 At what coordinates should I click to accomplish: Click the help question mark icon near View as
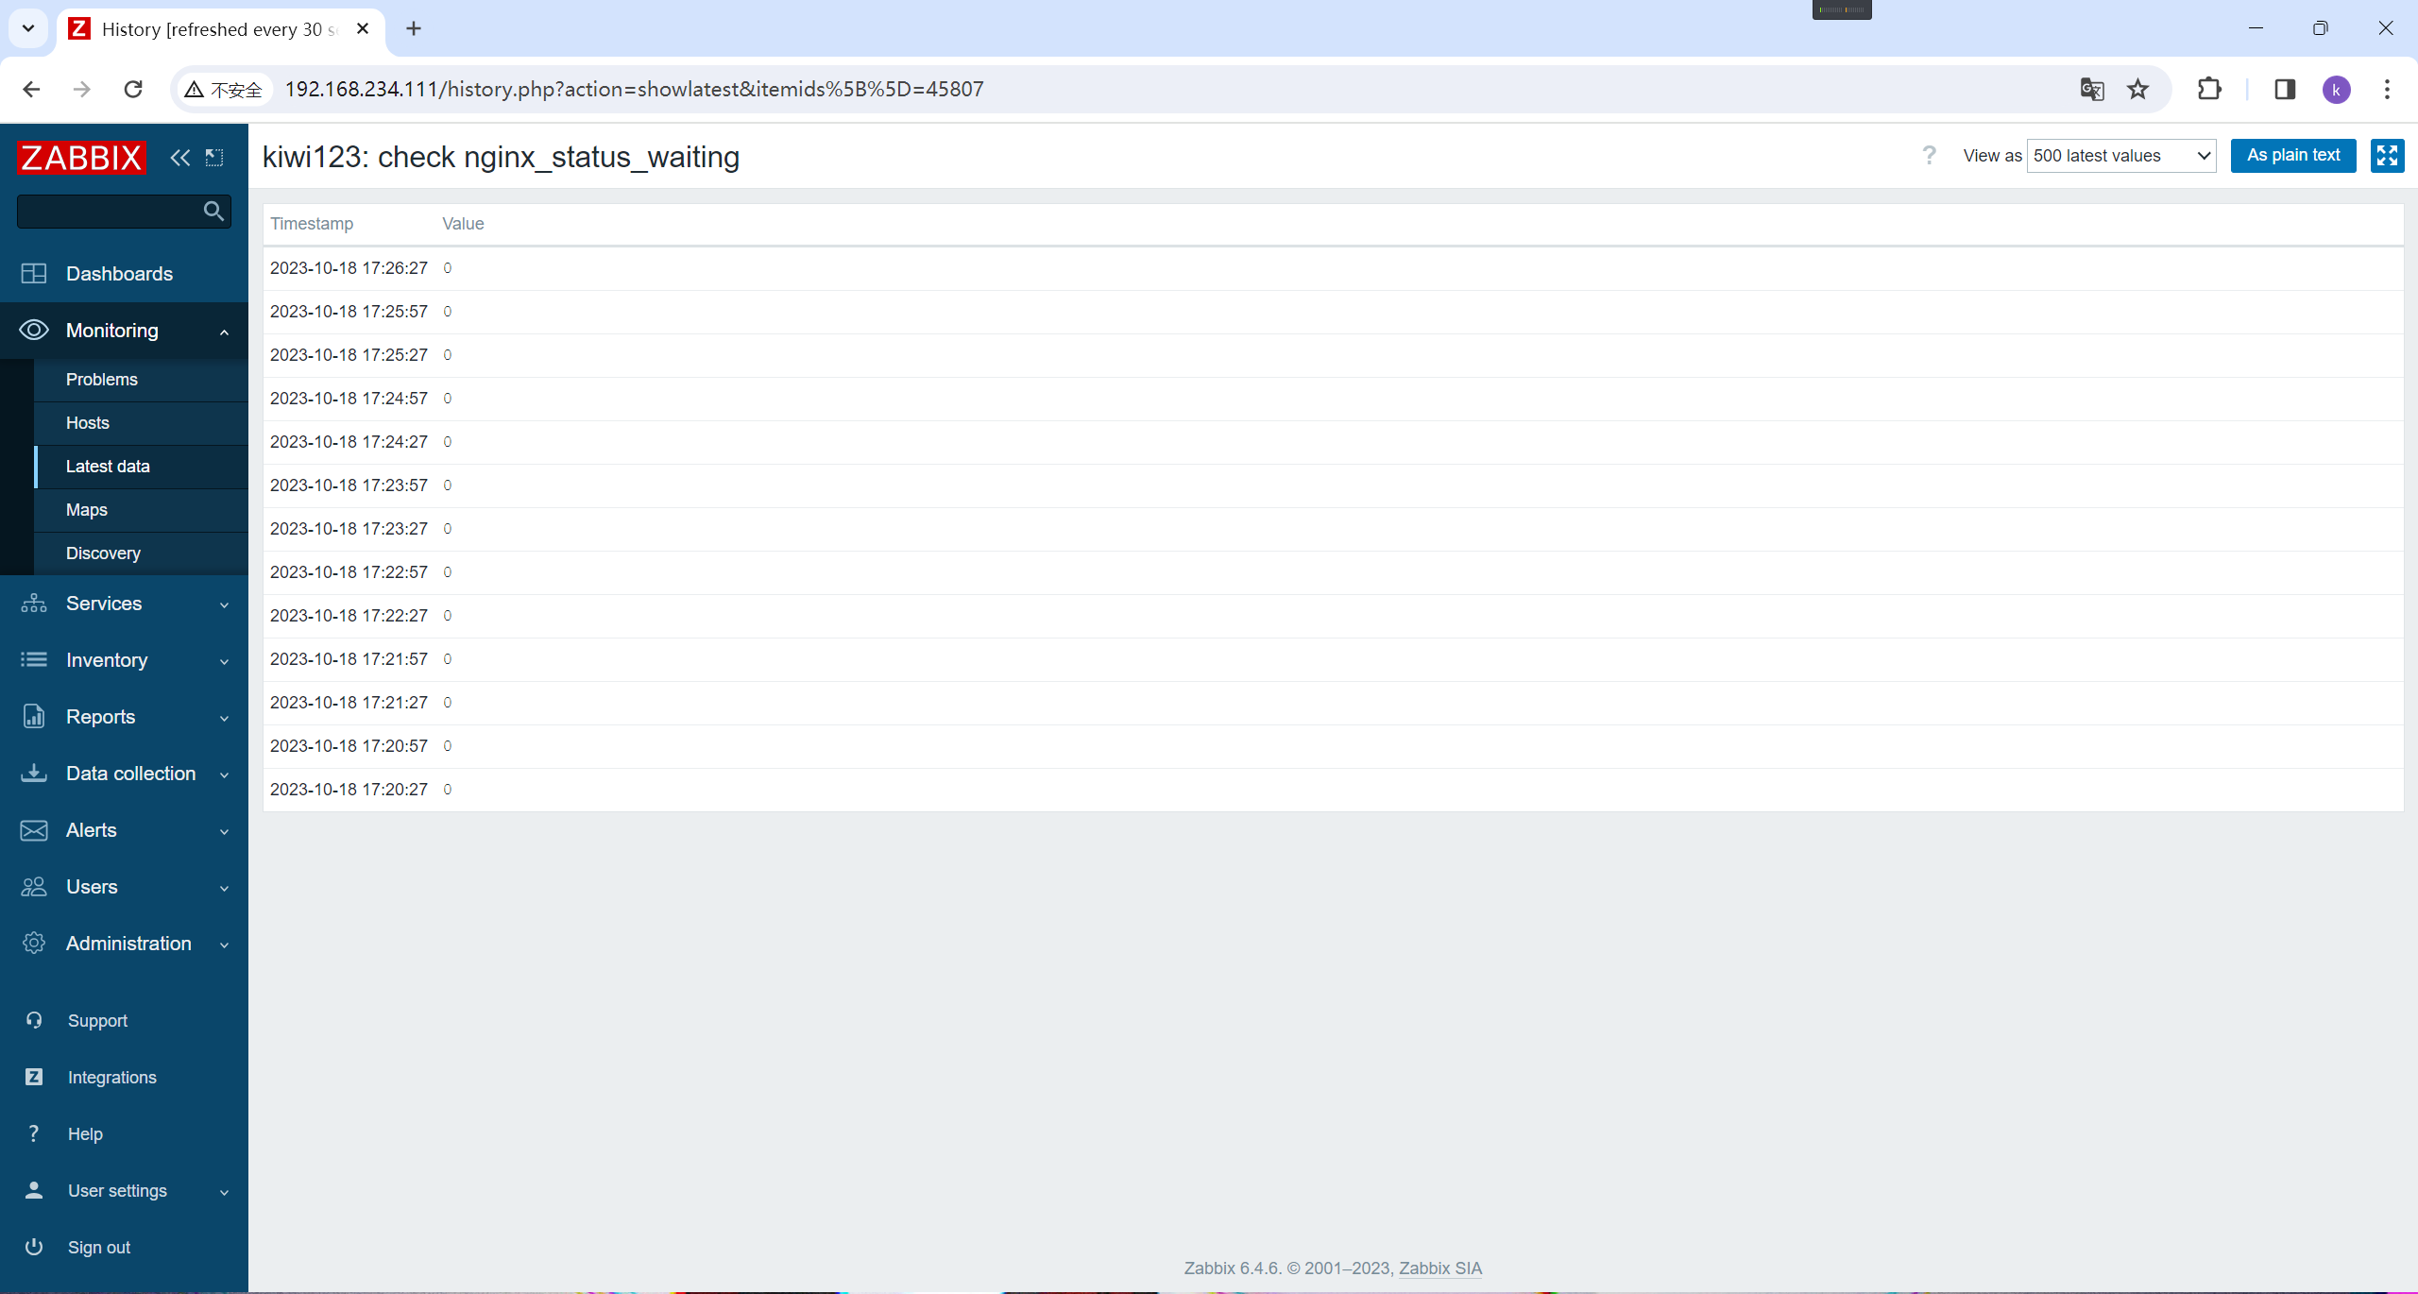[x=1929, y=156]
